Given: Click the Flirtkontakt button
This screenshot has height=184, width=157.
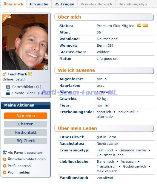Looking at the screenshot, I should click(x=26, y=132).
